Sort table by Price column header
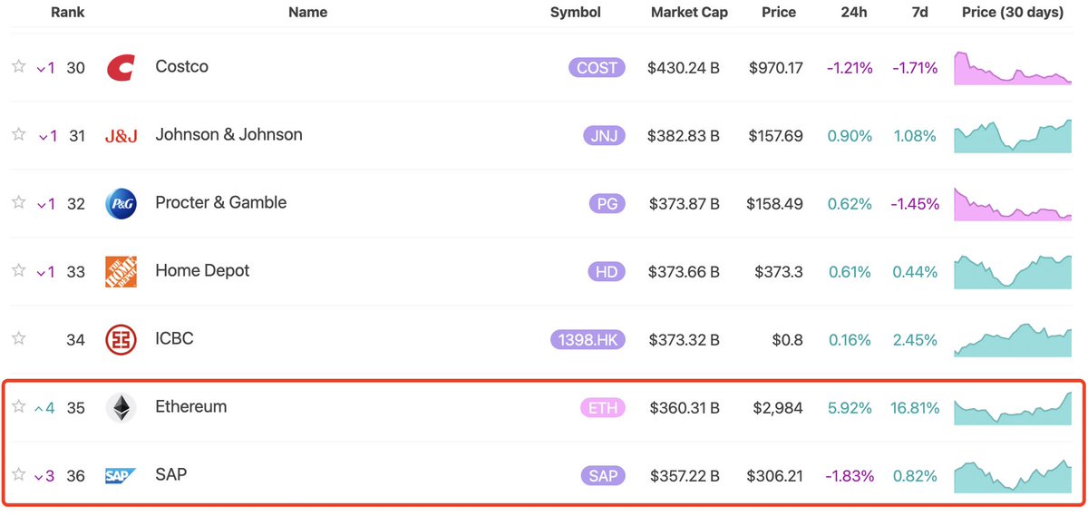The width and height of the screenshot is (1088, 516). coord(779,13)
